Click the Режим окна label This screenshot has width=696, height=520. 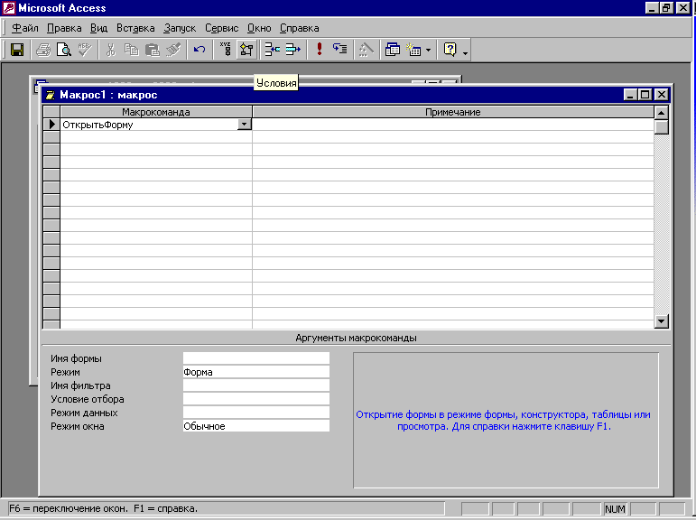(x=78, y=426)
